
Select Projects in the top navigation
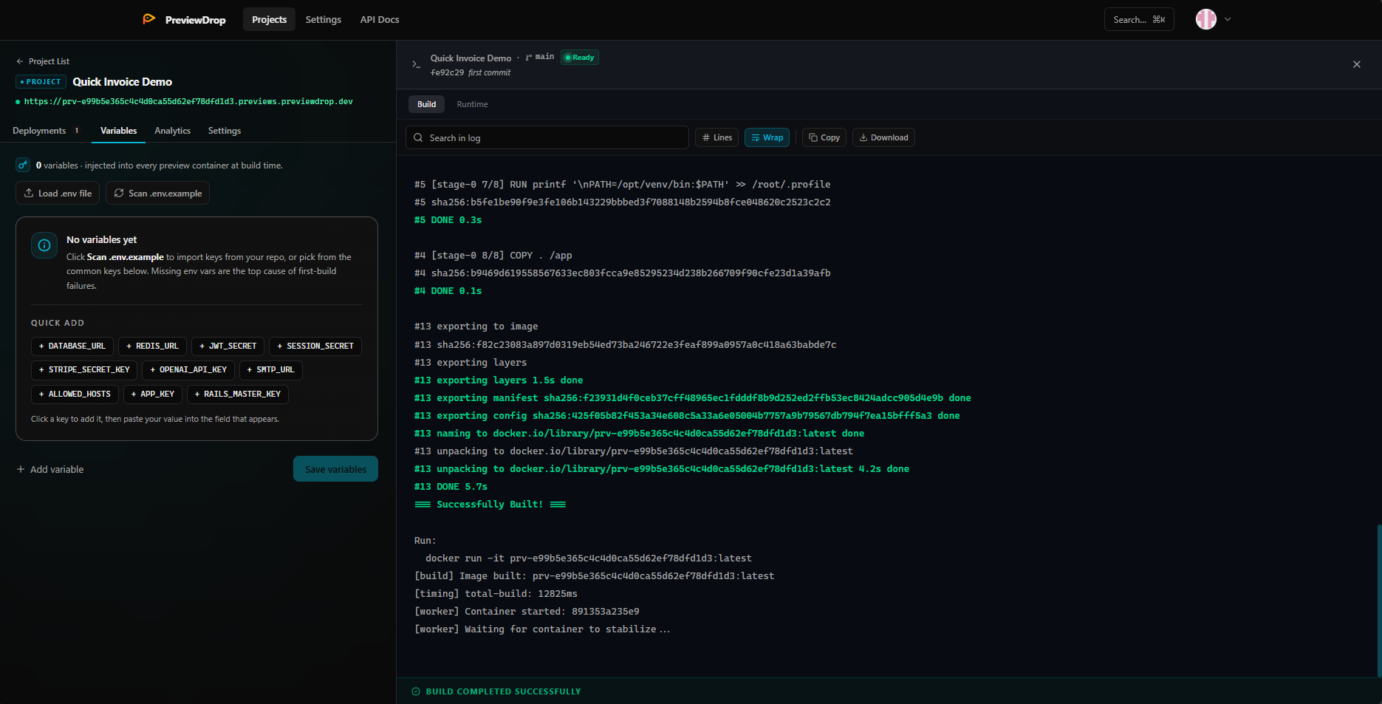coord(269,19)
